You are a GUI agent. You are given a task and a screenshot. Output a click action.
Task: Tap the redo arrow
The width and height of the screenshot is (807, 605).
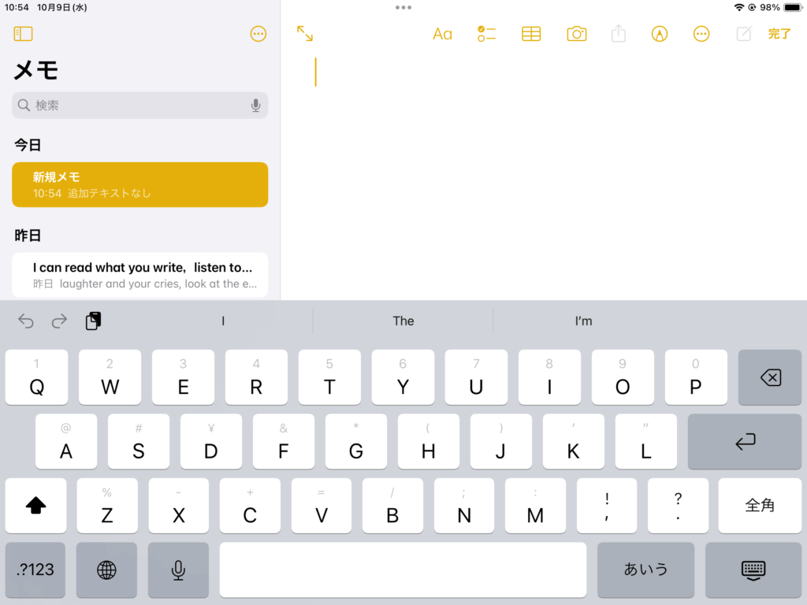coord(59,321)
